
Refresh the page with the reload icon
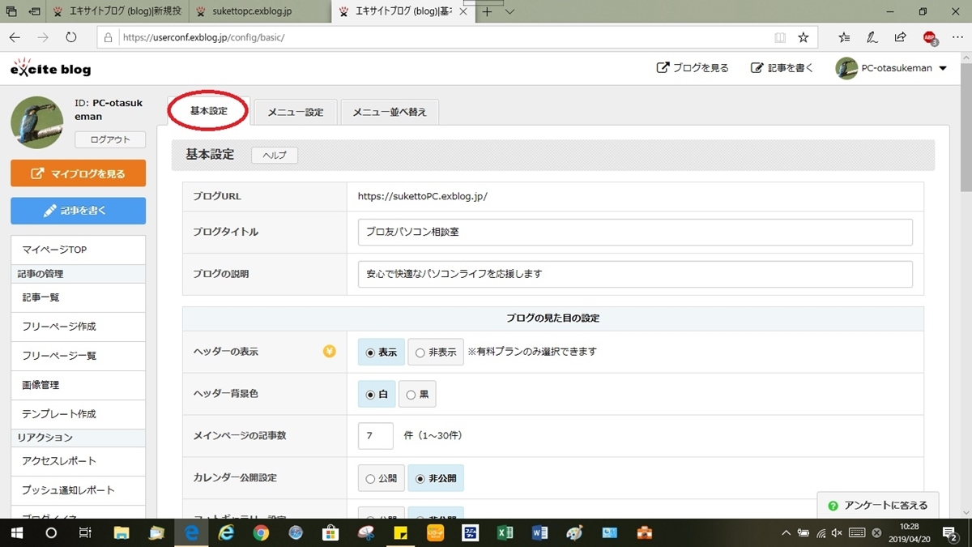[x=71, y=37]
